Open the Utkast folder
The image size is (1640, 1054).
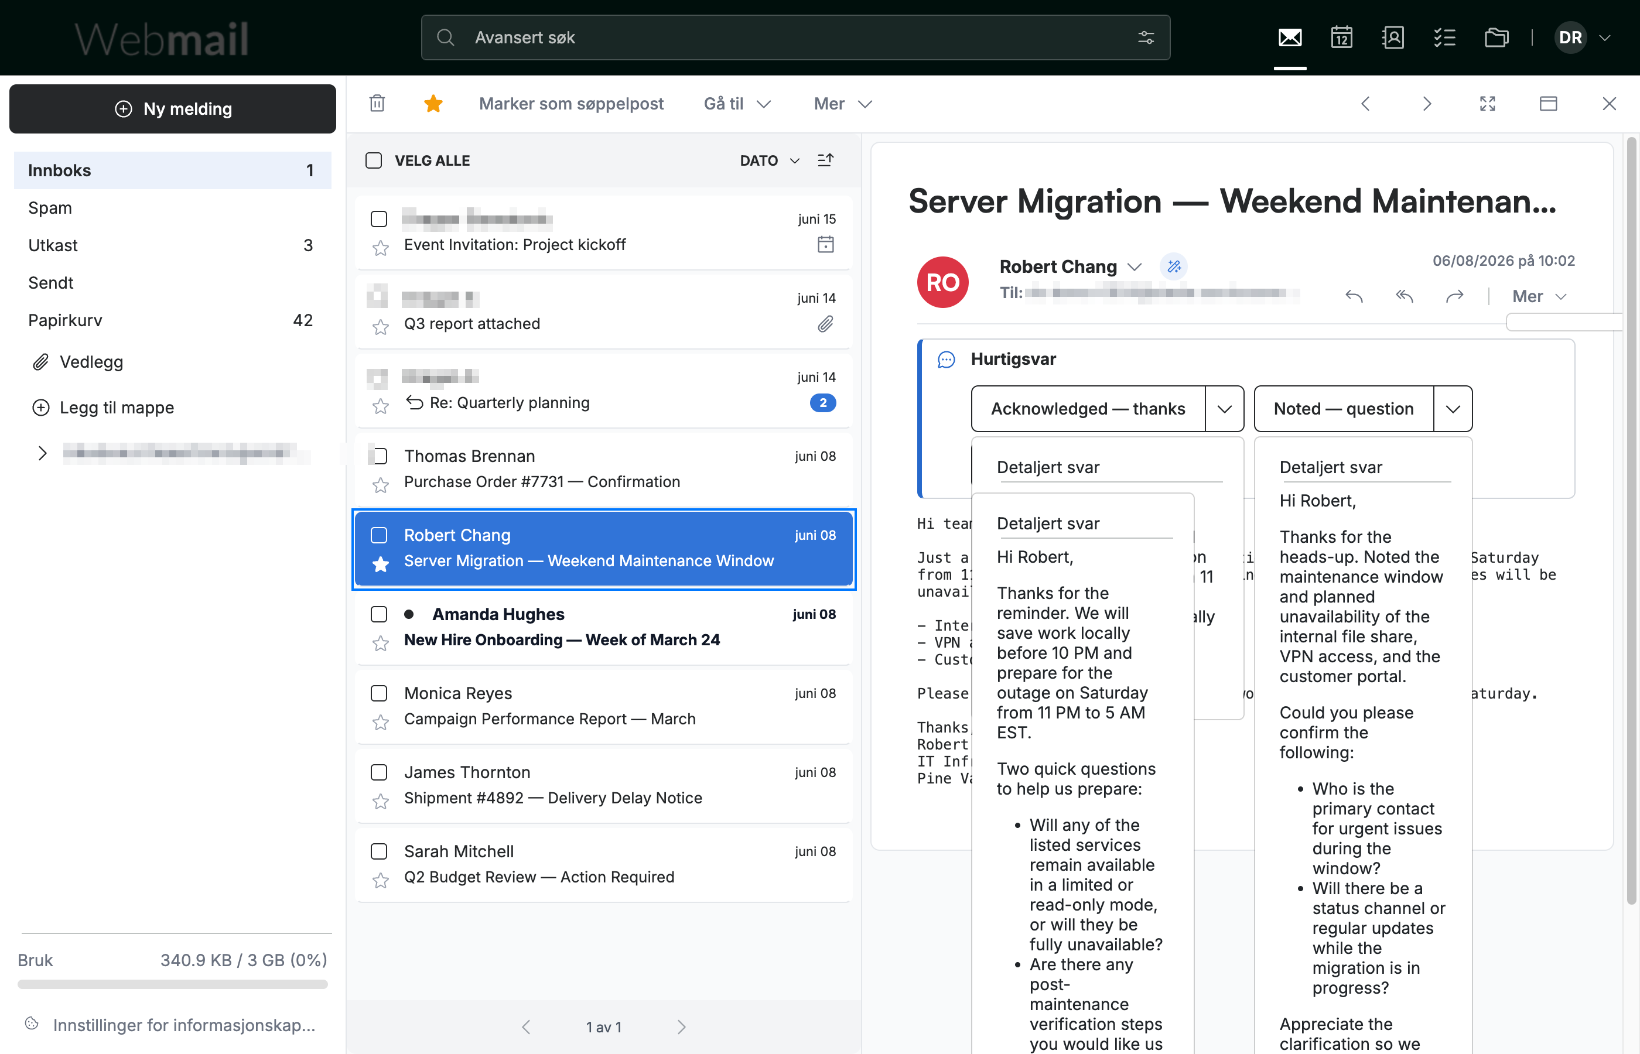(x=172, y=245)
